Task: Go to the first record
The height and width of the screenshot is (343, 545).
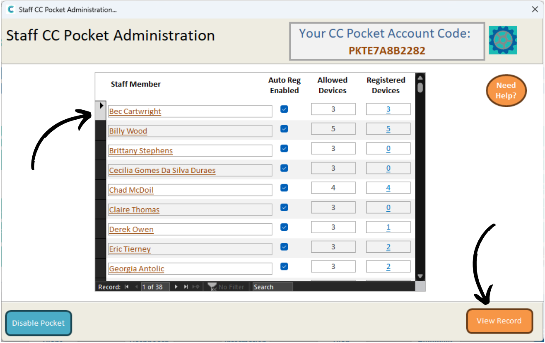Action: coord(126,287)
